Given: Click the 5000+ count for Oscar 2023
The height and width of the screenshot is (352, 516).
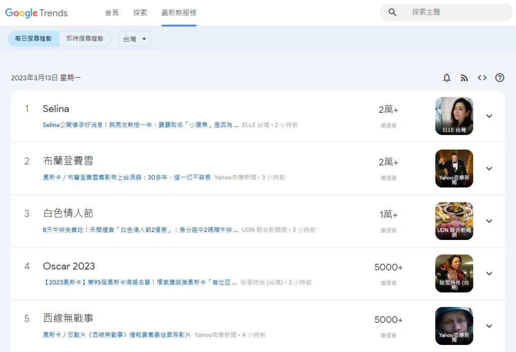Looking at the screenshot, I should click(389, 267).
